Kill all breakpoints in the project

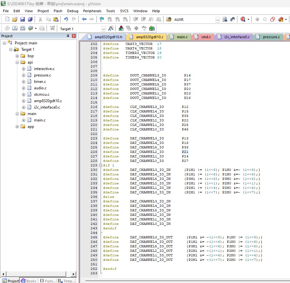281,19
